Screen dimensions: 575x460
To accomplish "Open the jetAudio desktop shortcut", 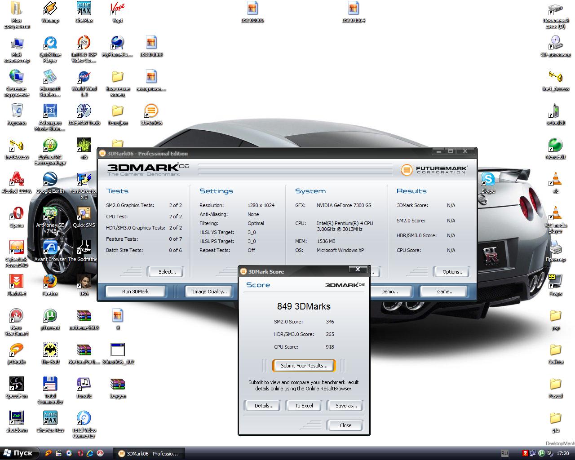I will coord(17,353).
